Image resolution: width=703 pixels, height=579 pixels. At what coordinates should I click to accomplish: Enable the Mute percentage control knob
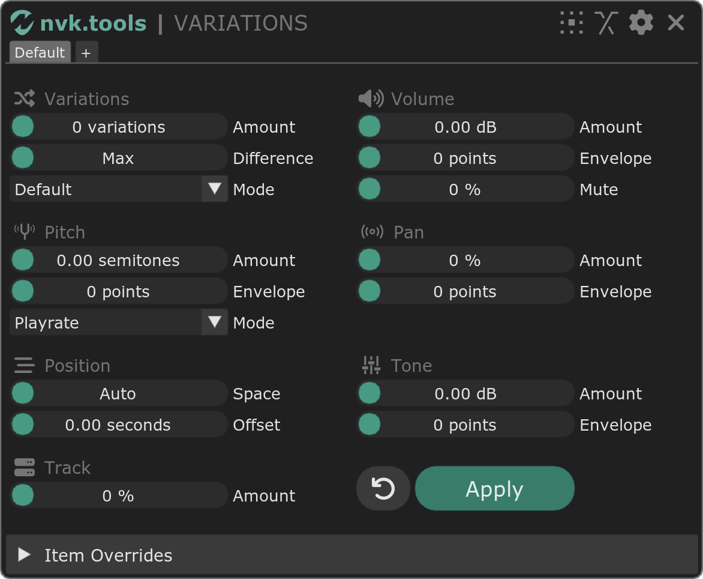(x=369, y=189)
